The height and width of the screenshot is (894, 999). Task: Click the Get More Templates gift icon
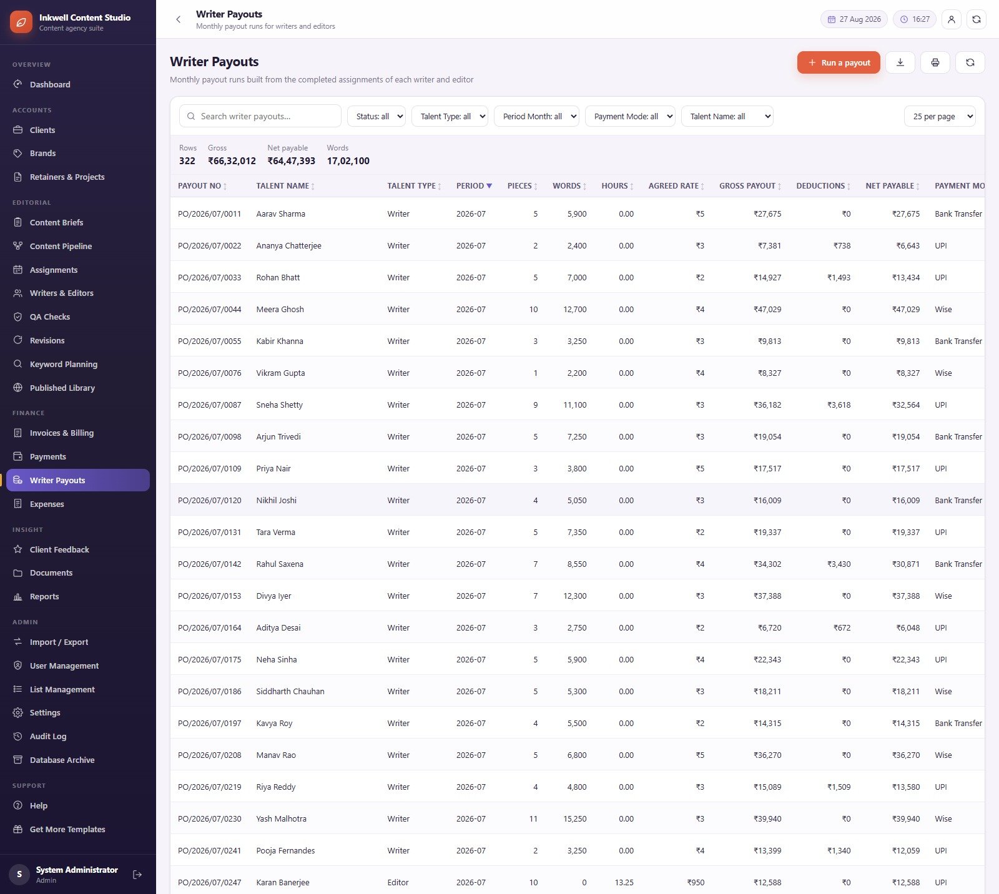pos(18,829)
